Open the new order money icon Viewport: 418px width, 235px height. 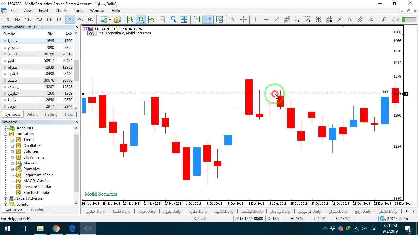(x=118, y=19)
